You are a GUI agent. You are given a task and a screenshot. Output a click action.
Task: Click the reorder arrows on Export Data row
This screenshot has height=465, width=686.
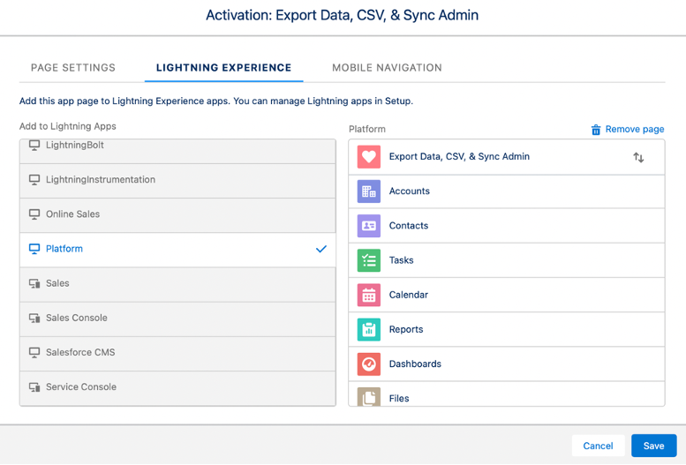[638, 157]
